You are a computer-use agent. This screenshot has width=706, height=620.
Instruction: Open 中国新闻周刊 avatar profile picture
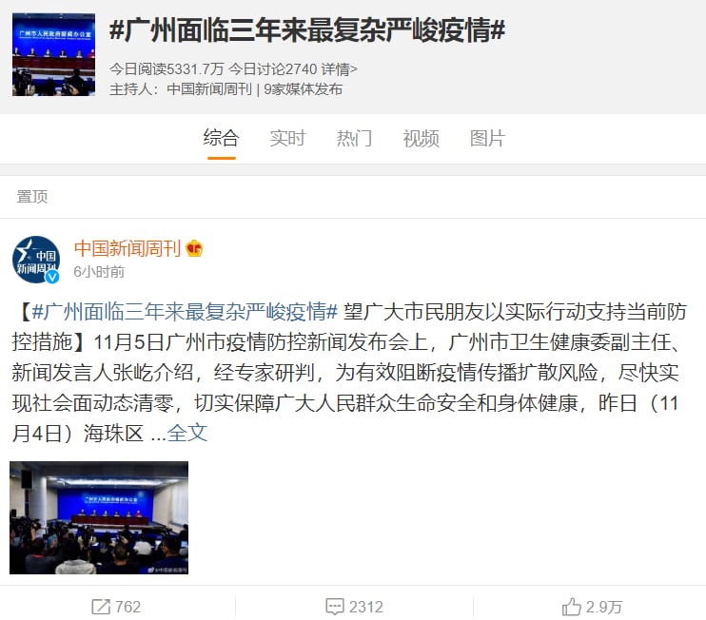[36, 260]
